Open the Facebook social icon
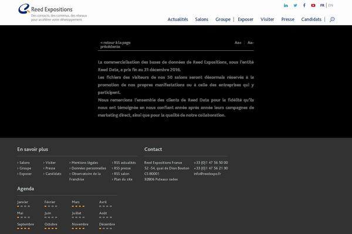The height and width of the screenshot is (234, 352). pyautogui.click(x=304, y=5)
